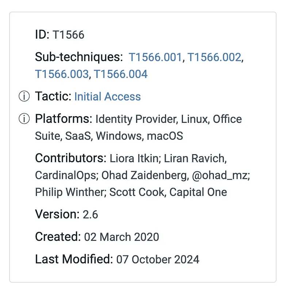Click the macOS platform entry

coord(165,136)
